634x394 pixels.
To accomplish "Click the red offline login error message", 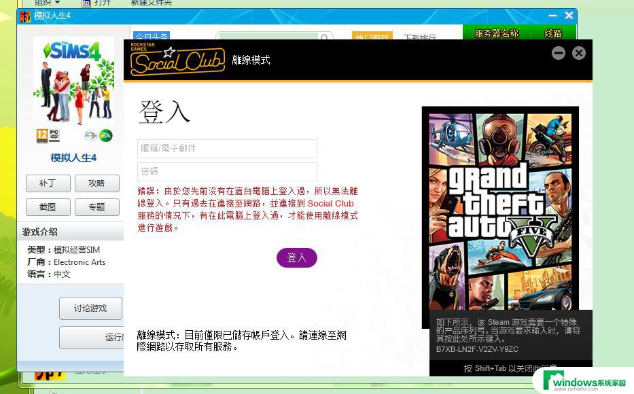I will (247, 209).
